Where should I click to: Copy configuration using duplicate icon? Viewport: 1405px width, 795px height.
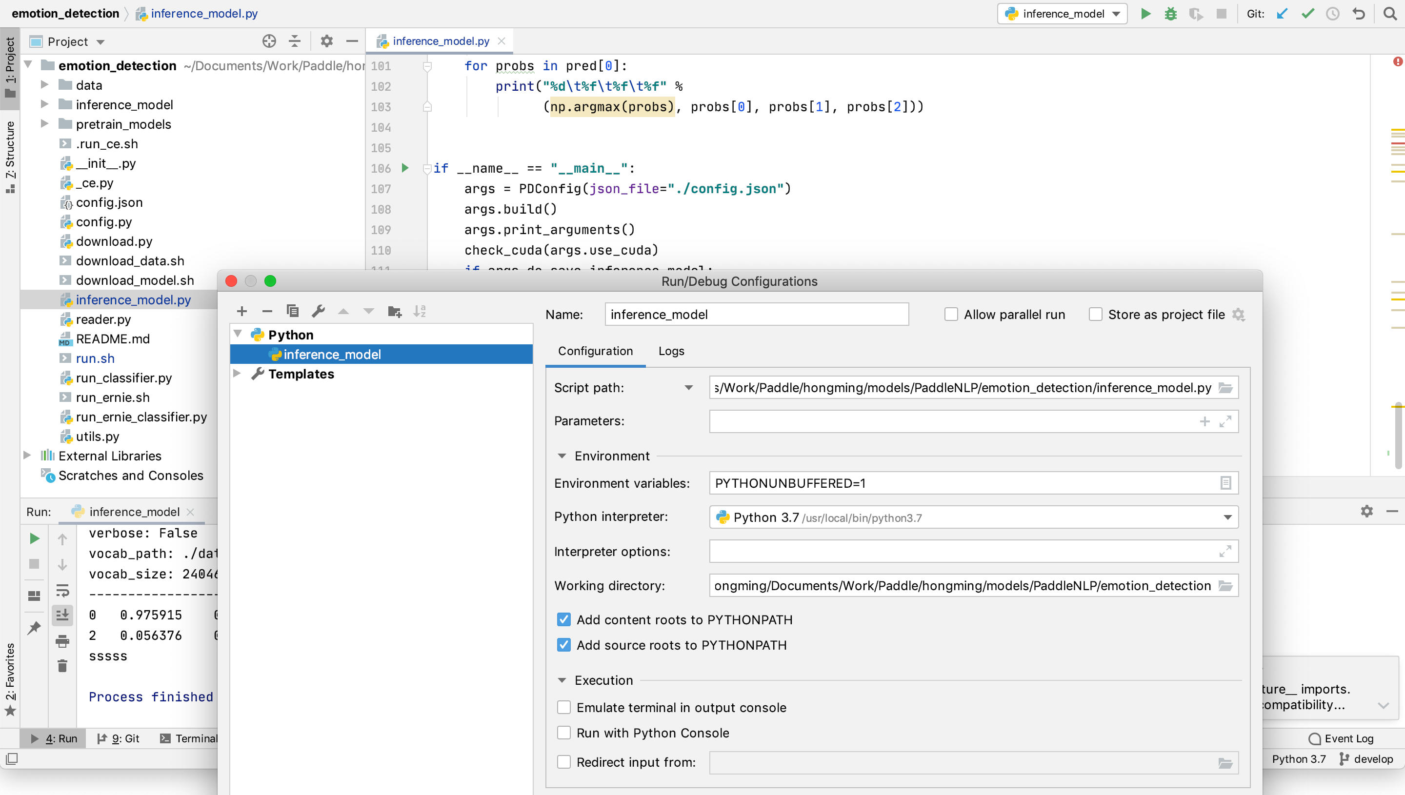tap(293, 311)
